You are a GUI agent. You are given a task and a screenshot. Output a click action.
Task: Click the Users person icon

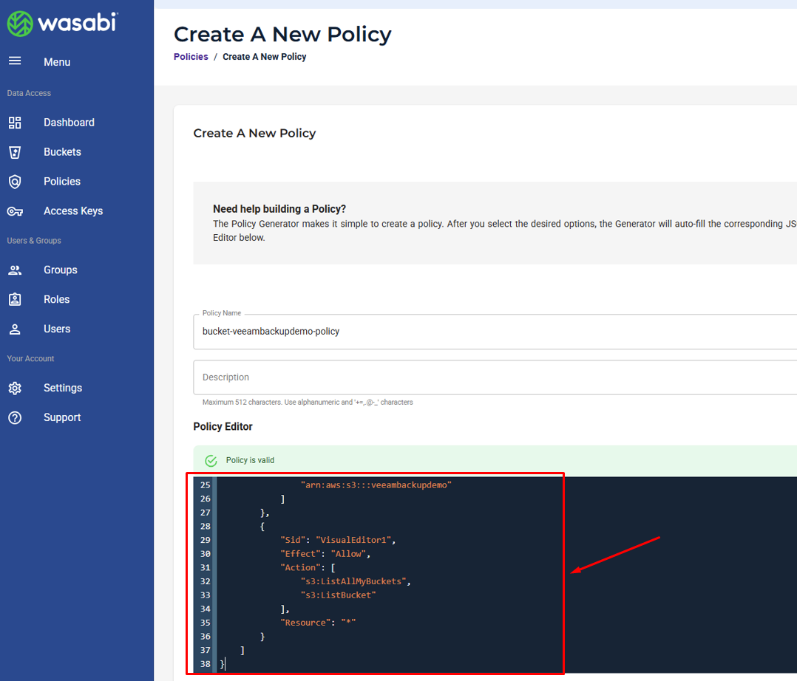click(15, 329)
